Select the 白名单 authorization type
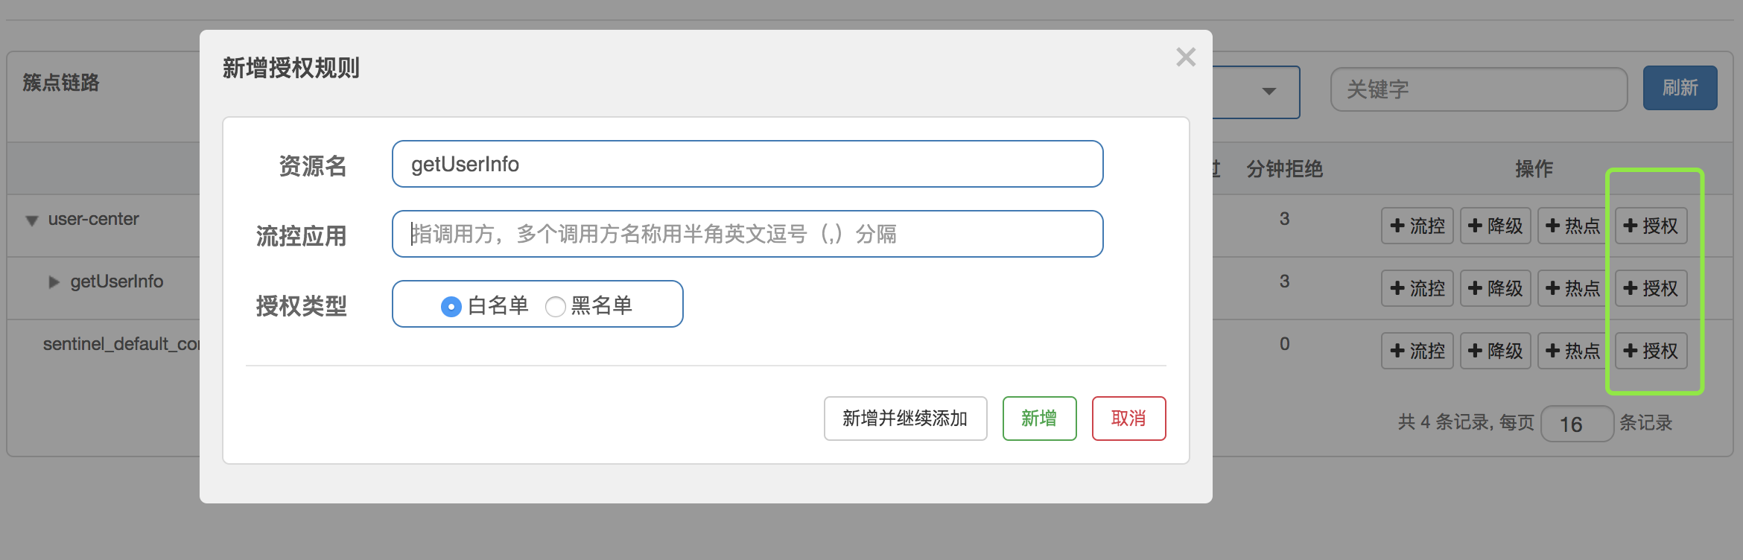The image size is (1743, 560). click(450, 305)
